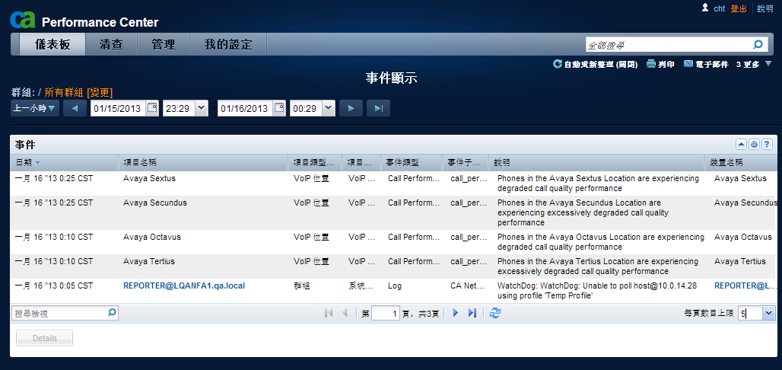Open the 00:29 end time dropdown
The image size is (782, 370).
click(x=329, y=108)
